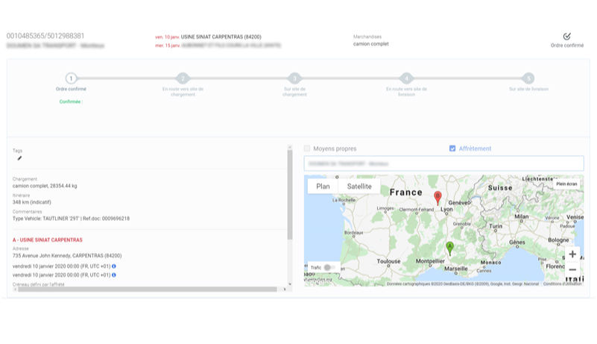
Task: Select step 5 Sur site de livraison
Action: (x=528, y=78)
